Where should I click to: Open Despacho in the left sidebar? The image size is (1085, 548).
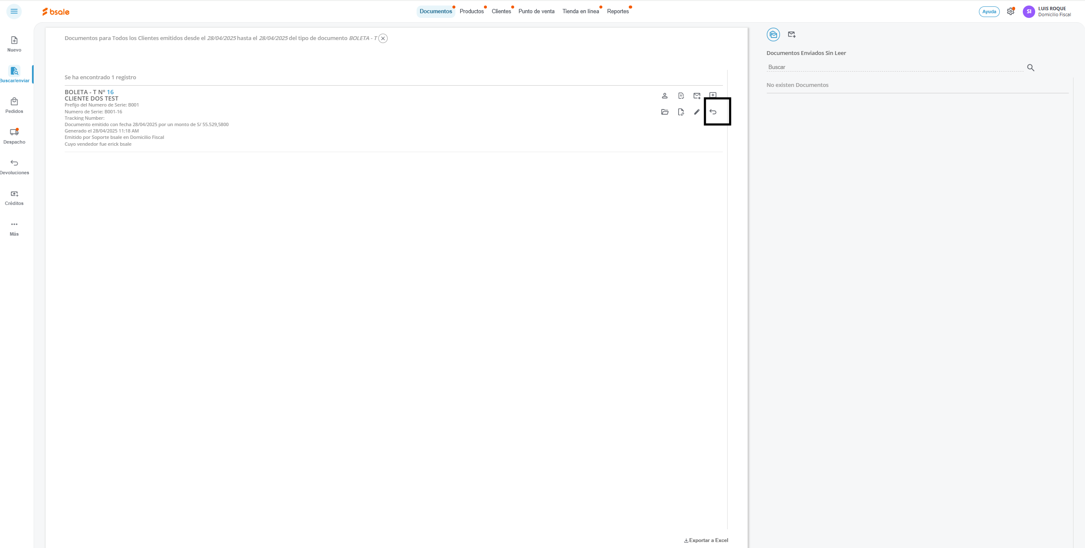coord(14,136)
